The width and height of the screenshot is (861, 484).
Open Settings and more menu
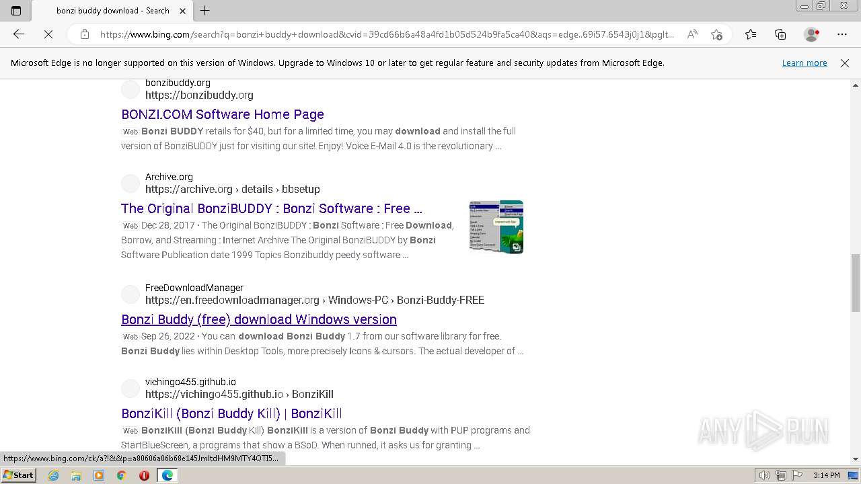pos(842,34)
